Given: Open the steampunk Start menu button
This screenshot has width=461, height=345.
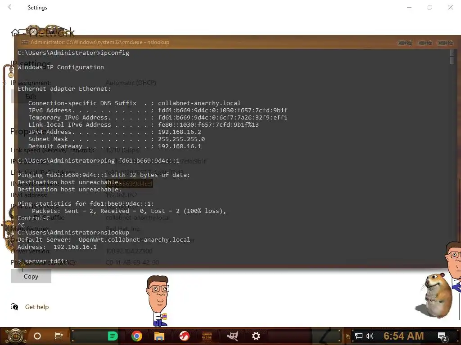Looking at the screenshot, I should [15, 336].
